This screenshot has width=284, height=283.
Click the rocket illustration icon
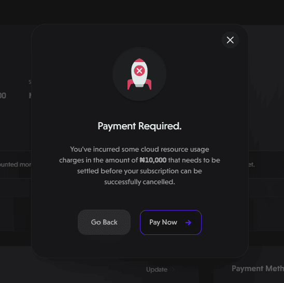click(139, 74)
